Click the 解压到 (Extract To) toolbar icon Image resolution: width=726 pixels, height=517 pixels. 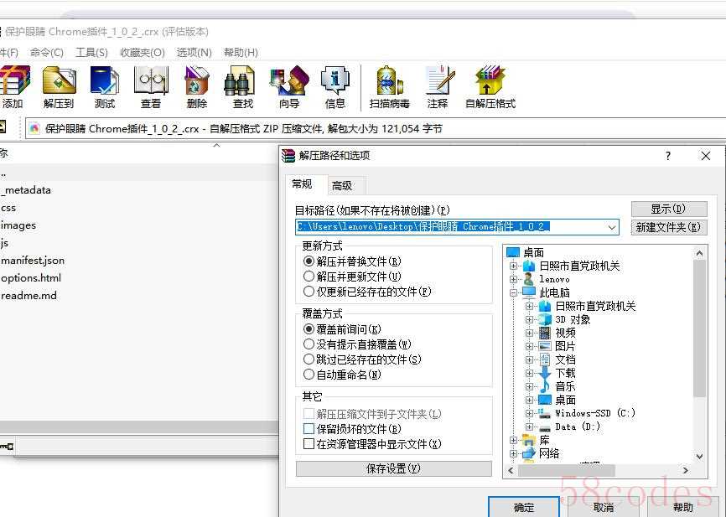pyautogui.click(x=59, y=87)
